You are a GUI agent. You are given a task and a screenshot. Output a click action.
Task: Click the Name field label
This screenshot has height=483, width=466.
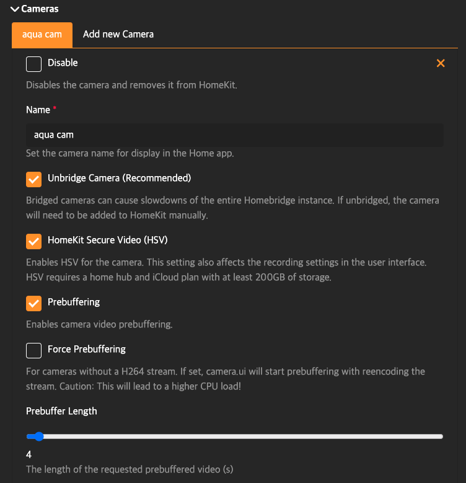pyautogui.click(x=38, y=110)
